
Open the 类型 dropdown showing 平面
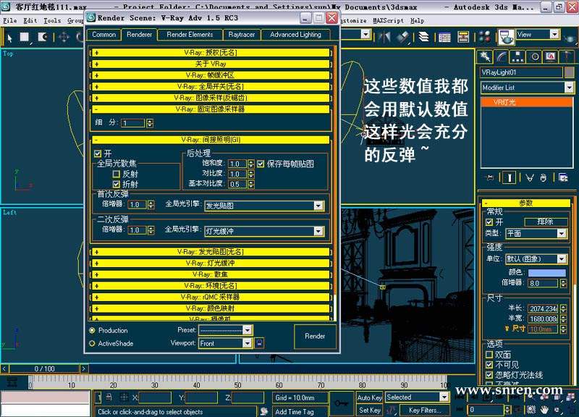536,233
